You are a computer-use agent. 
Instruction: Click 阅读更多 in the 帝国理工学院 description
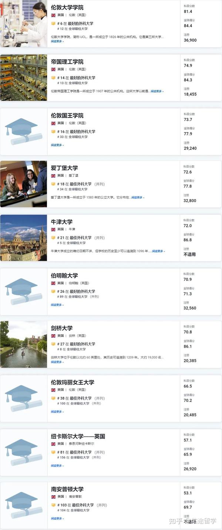[157, 91]
